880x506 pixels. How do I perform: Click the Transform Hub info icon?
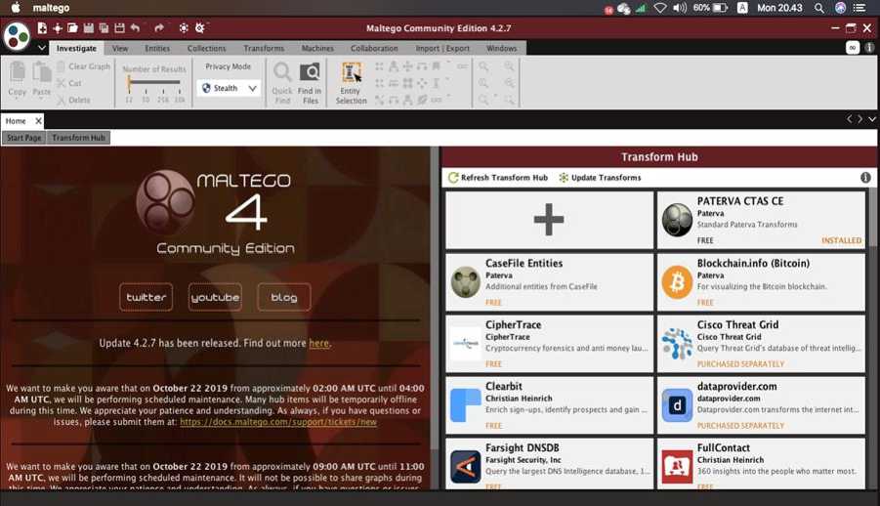pyautogui.click(x=865, y=178)
